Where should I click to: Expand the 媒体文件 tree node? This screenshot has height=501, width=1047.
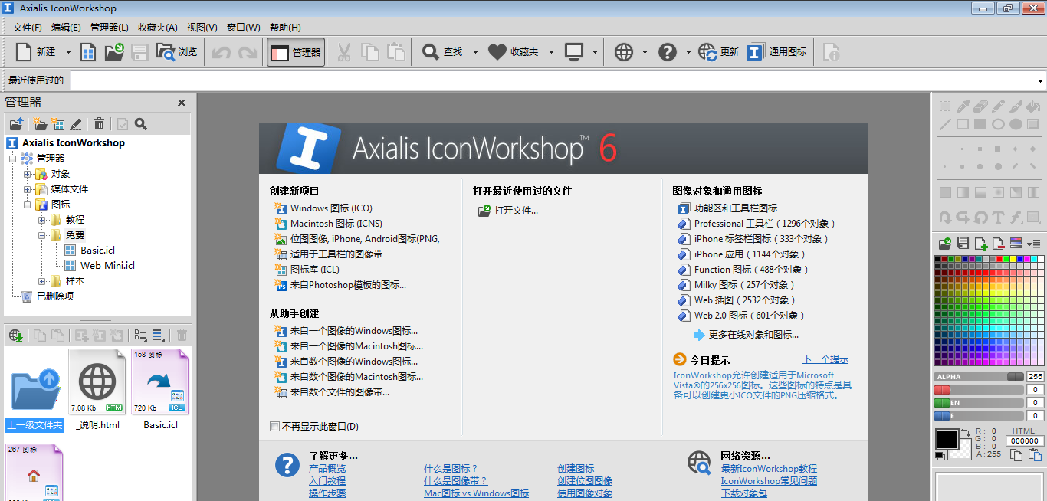pos(28,189)
